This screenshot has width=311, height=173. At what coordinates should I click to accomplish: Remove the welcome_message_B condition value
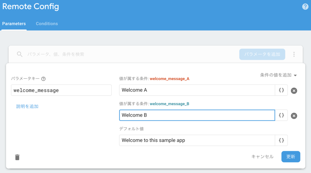tap(294, 116)
